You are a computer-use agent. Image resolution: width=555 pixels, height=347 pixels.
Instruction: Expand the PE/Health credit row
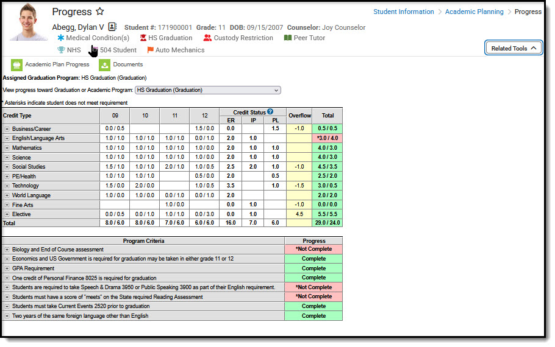(x=7, y=176)
